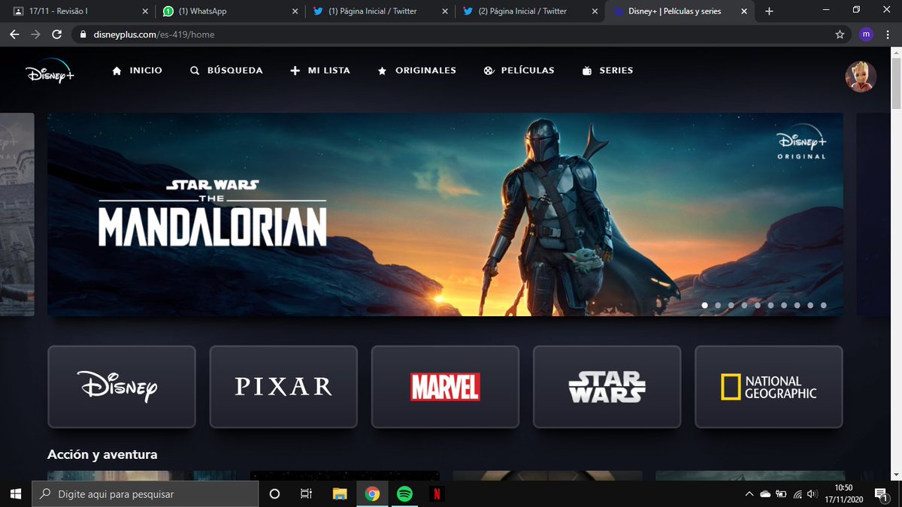The height and width of the screenshot is (507, 902).
Task: Select the fifth carousel dot
Action: coord(758,306)
